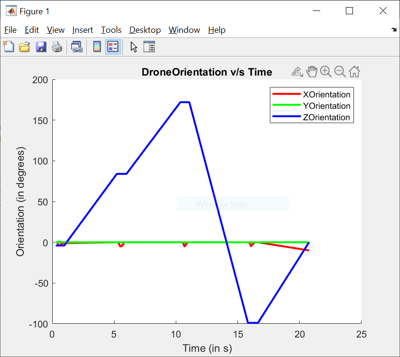The image size is (400, 357).
Task: Open the Tools menu
Action: click(x=111, y=29)
